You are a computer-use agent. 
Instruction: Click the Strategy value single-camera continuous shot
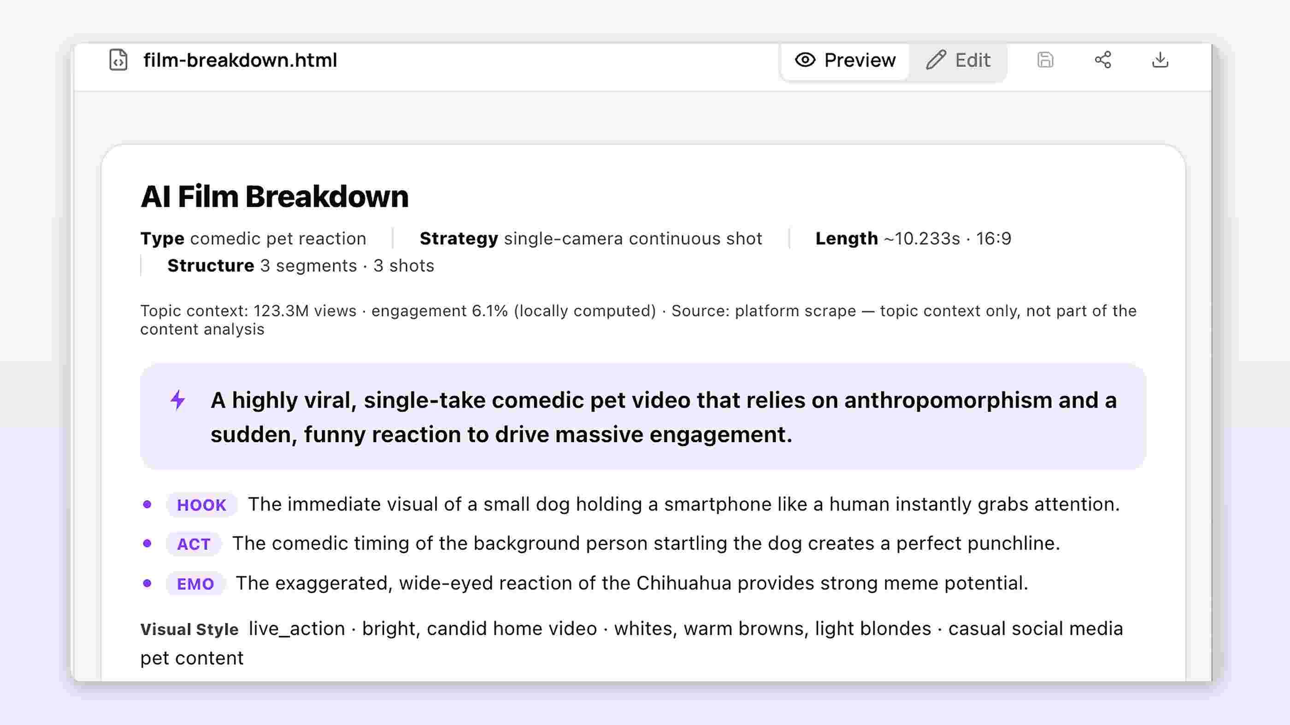[633, 239]
